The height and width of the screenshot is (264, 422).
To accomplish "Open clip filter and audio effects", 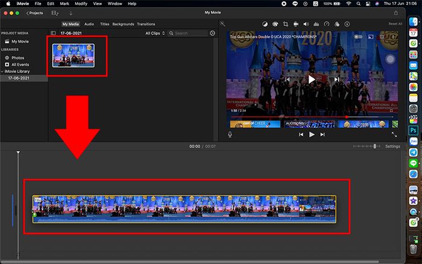I will (336, 24).
